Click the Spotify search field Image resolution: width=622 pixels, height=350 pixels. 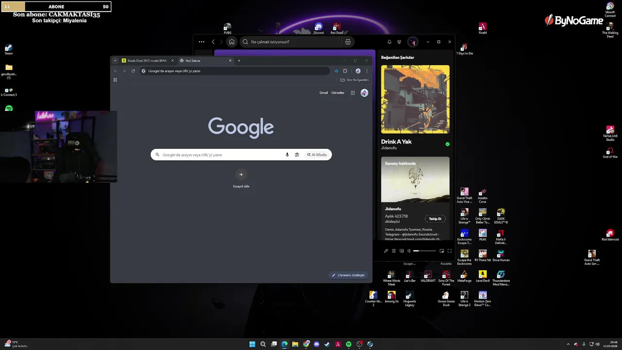click(x=297, y=42)
